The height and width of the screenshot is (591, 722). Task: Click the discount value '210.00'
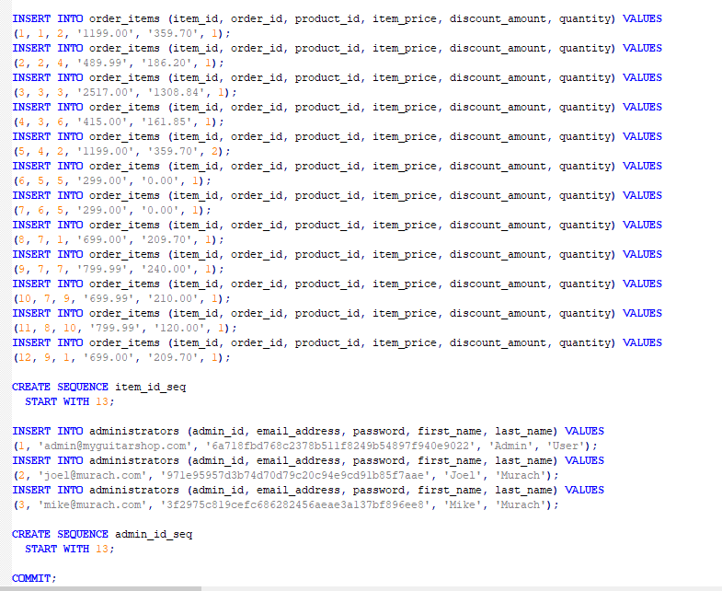[173, 298]
